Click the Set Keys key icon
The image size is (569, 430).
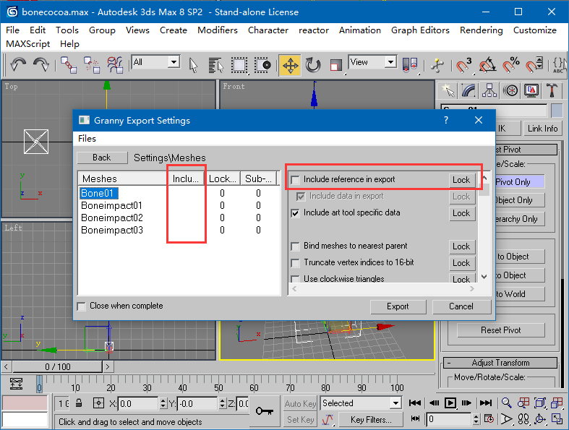(263, 410)
